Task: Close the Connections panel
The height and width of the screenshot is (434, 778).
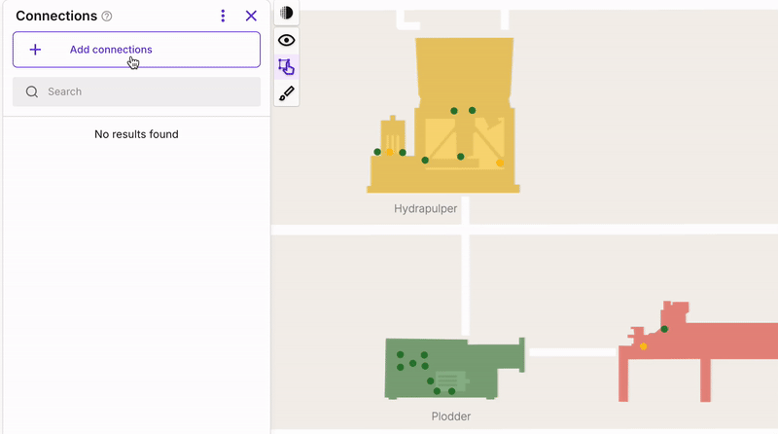Action: (x=251, y=16)
